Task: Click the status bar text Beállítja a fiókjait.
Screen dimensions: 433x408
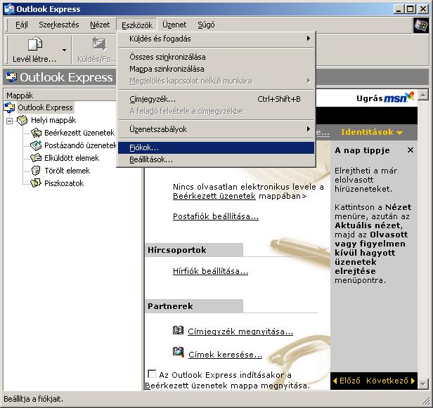Action: coord(33,399)
